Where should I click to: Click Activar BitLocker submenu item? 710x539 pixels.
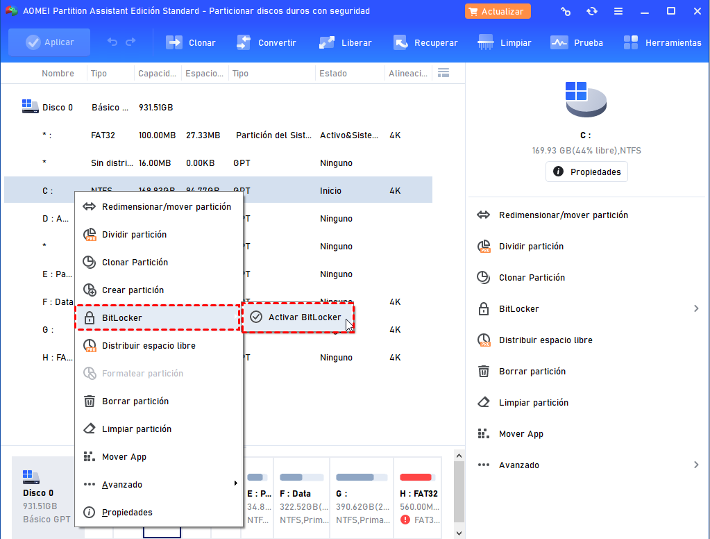298,317
